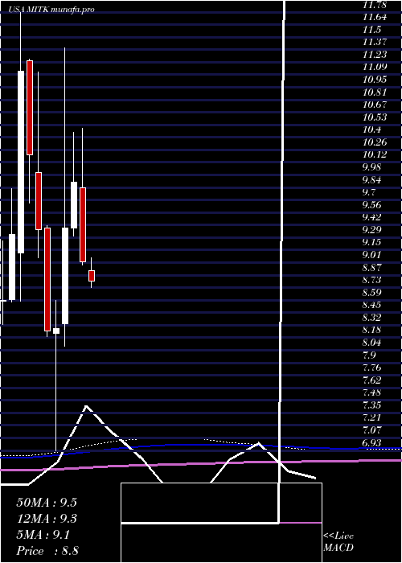Click the small red last candlestick near 8.8

(92, 276)
